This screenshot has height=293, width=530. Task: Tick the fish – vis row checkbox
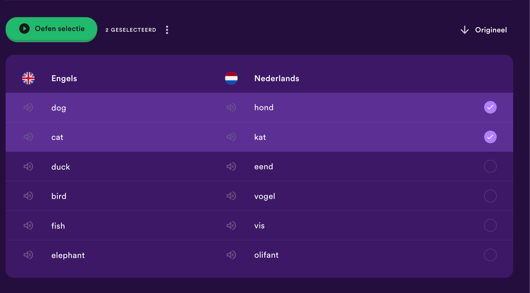pos(490,225)
